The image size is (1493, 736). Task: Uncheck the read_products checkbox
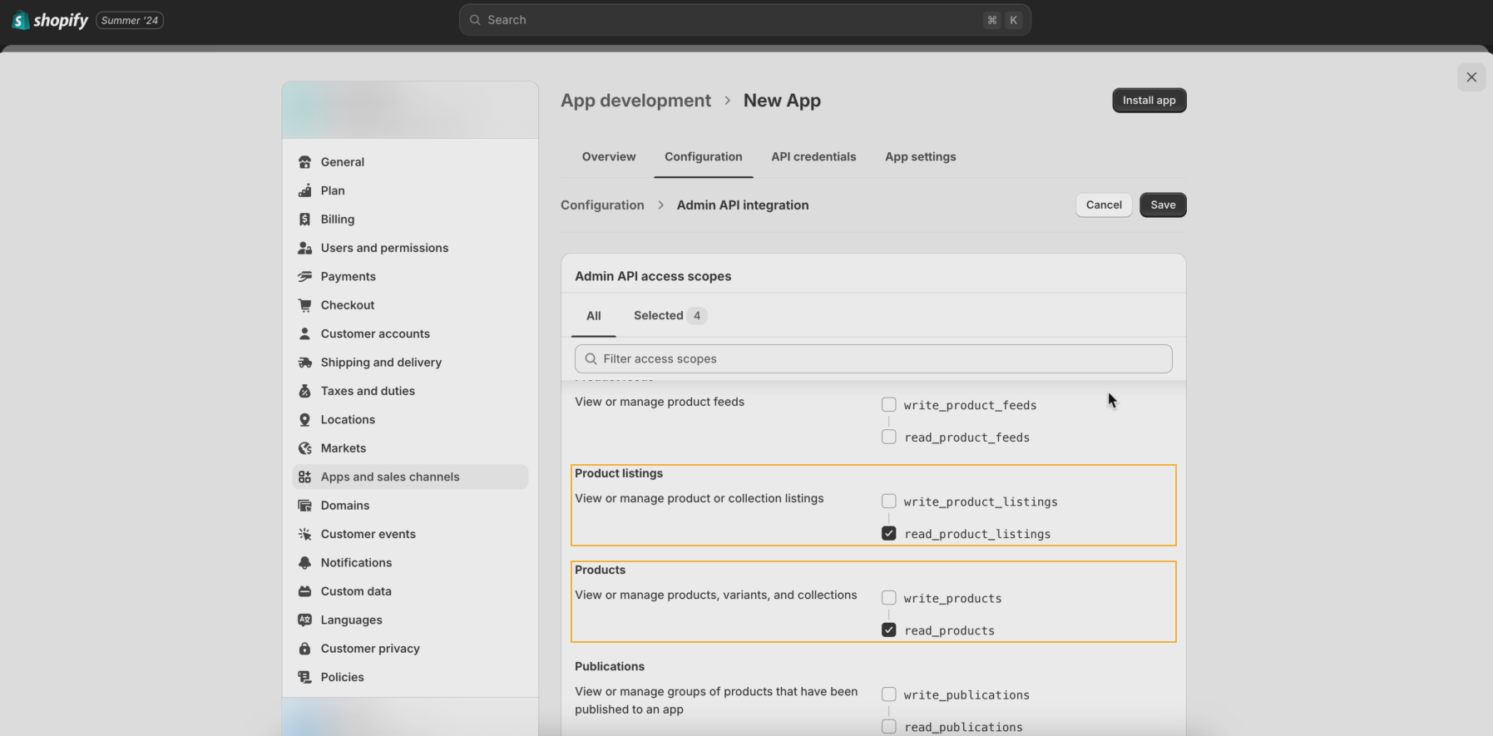pos(889,630)
